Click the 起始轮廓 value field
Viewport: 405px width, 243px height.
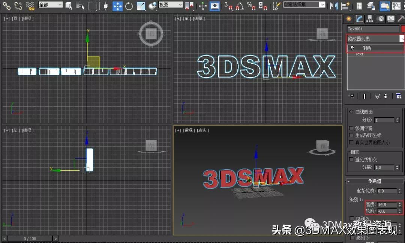[x=387, y=191]
